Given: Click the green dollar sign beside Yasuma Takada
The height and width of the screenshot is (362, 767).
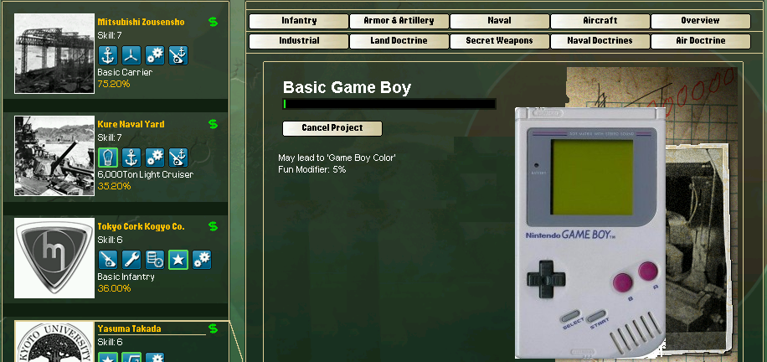Looking at the screenshot, I should tap(213, 328).
